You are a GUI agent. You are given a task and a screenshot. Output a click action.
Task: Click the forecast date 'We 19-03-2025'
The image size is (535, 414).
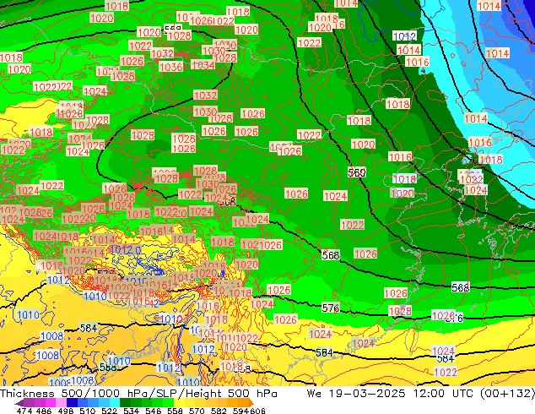[x=356, y=393]
